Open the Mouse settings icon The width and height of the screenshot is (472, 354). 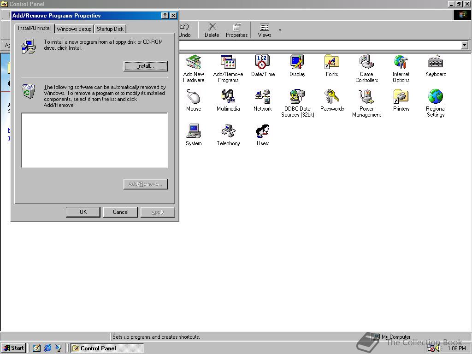(x=194, y=100)
